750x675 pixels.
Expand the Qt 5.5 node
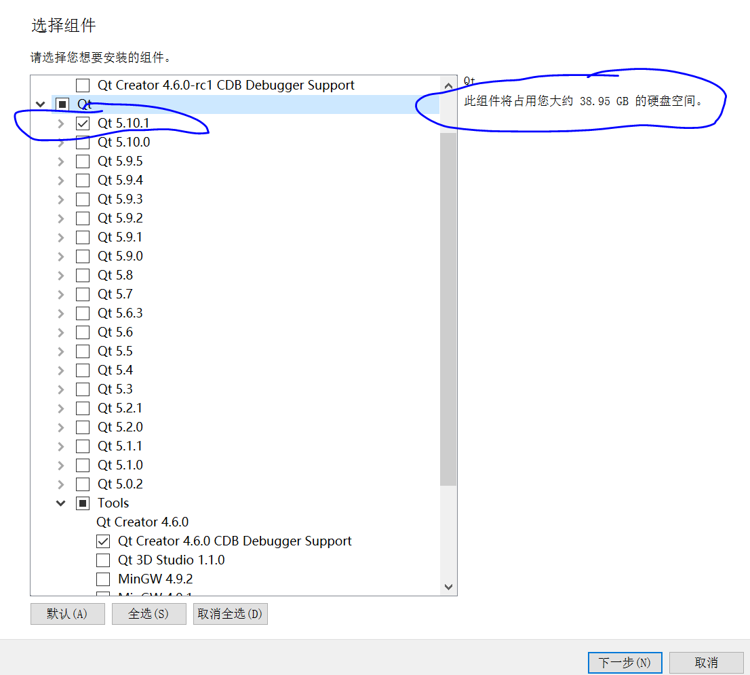click(x=61, y=351)
